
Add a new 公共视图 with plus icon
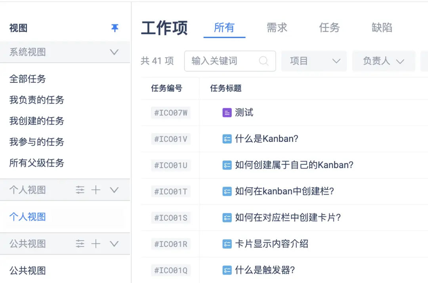(x=96, y=244)
